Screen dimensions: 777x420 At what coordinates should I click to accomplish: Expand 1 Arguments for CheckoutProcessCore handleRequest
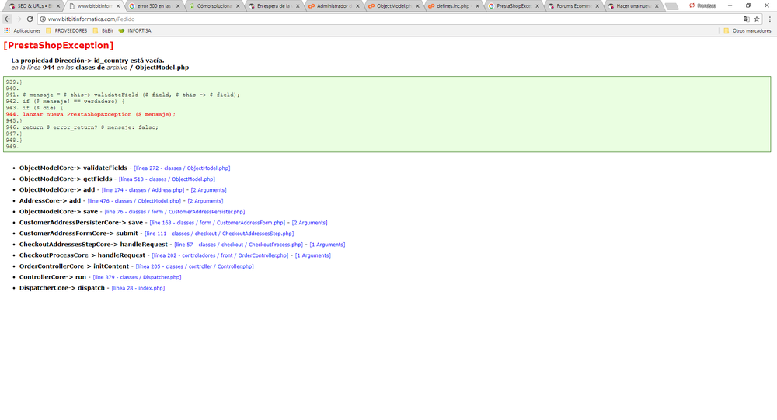click(x=312, y=255)
